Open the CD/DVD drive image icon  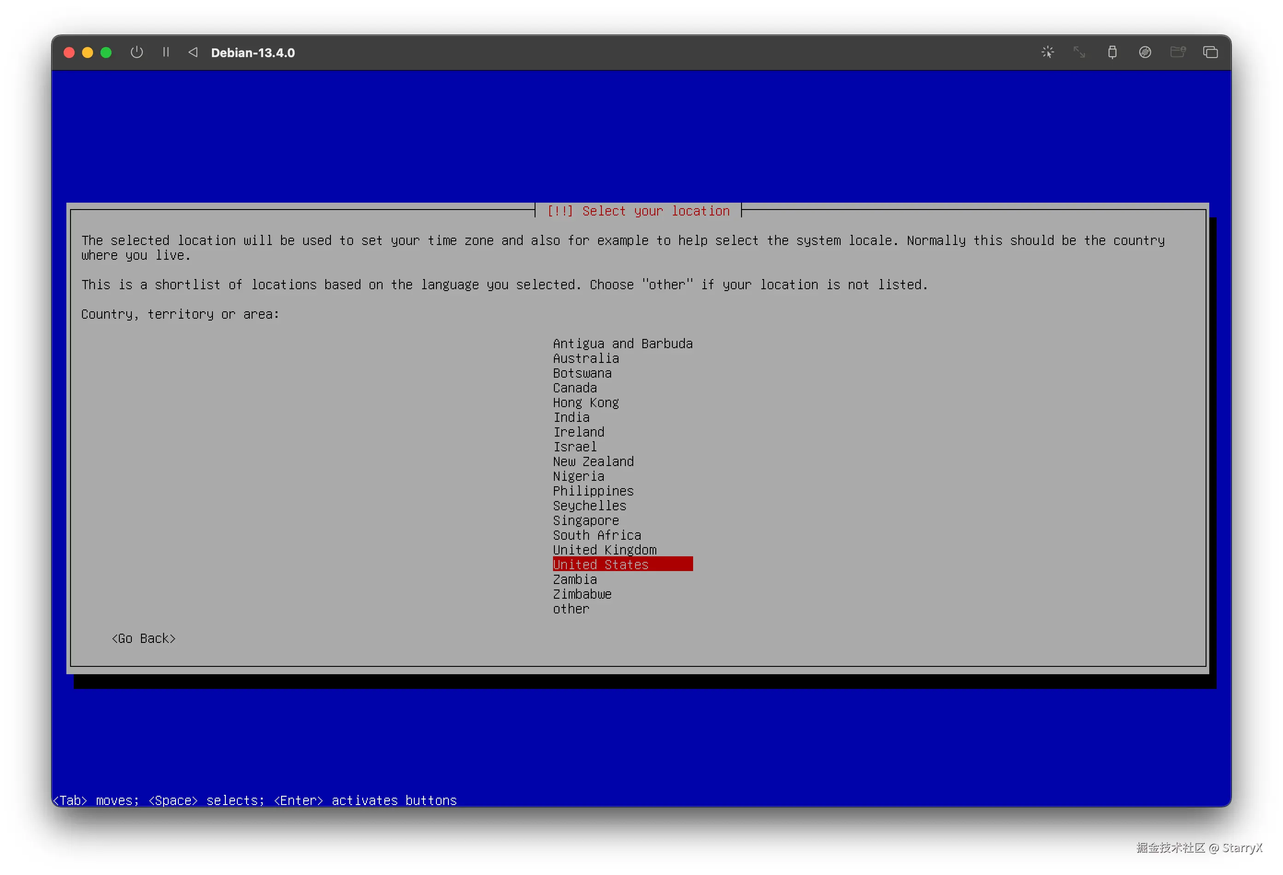[x=1144, y=52]
